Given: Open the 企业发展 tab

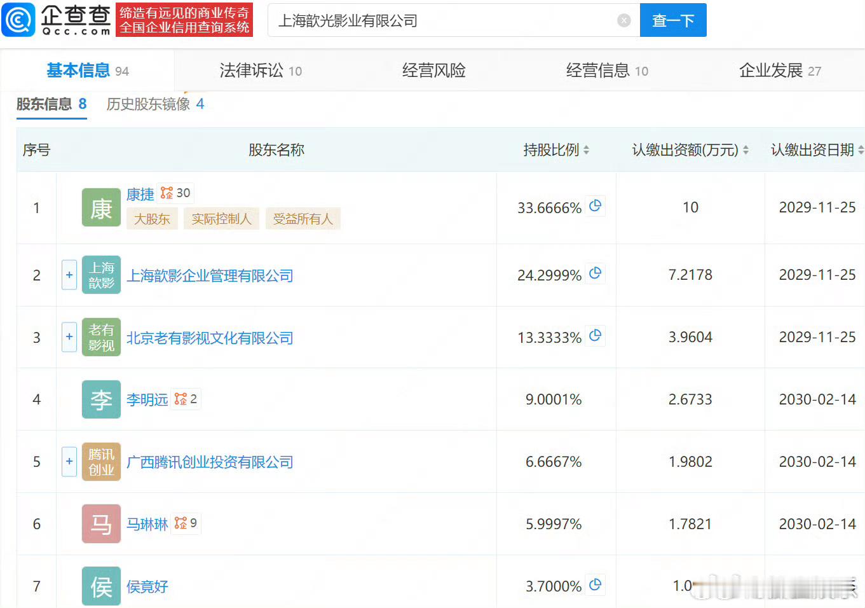Looking at the screenshot, I should point(780,71).
